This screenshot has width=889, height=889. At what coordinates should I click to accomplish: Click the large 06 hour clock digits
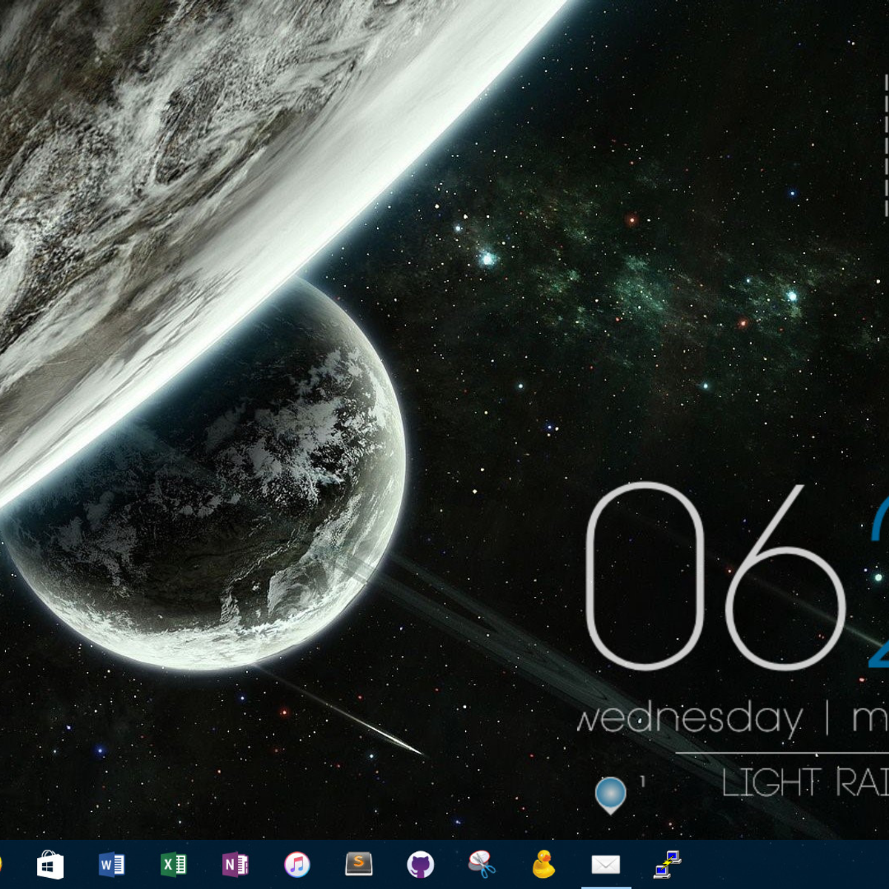[716, 576]
